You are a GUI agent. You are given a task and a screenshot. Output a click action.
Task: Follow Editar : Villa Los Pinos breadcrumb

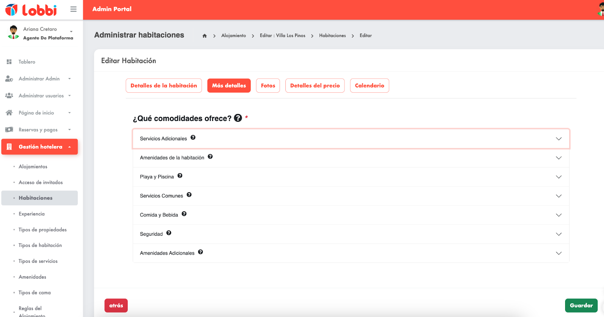tap(283, 35)
